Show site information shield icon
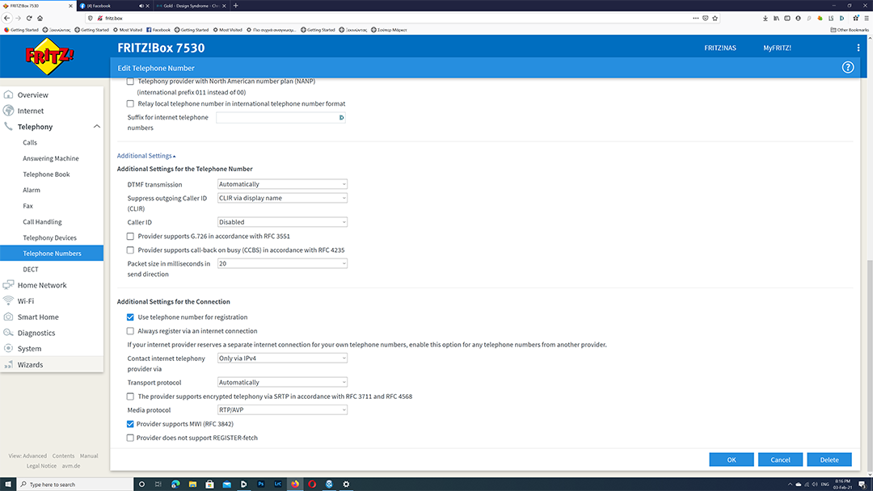873x491 pixels. pyautogui.click(x=91, y=18)
